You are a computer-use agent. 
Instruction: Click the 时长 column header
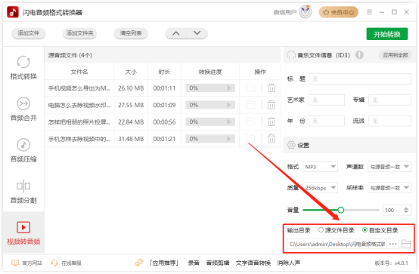click(164, 72)
